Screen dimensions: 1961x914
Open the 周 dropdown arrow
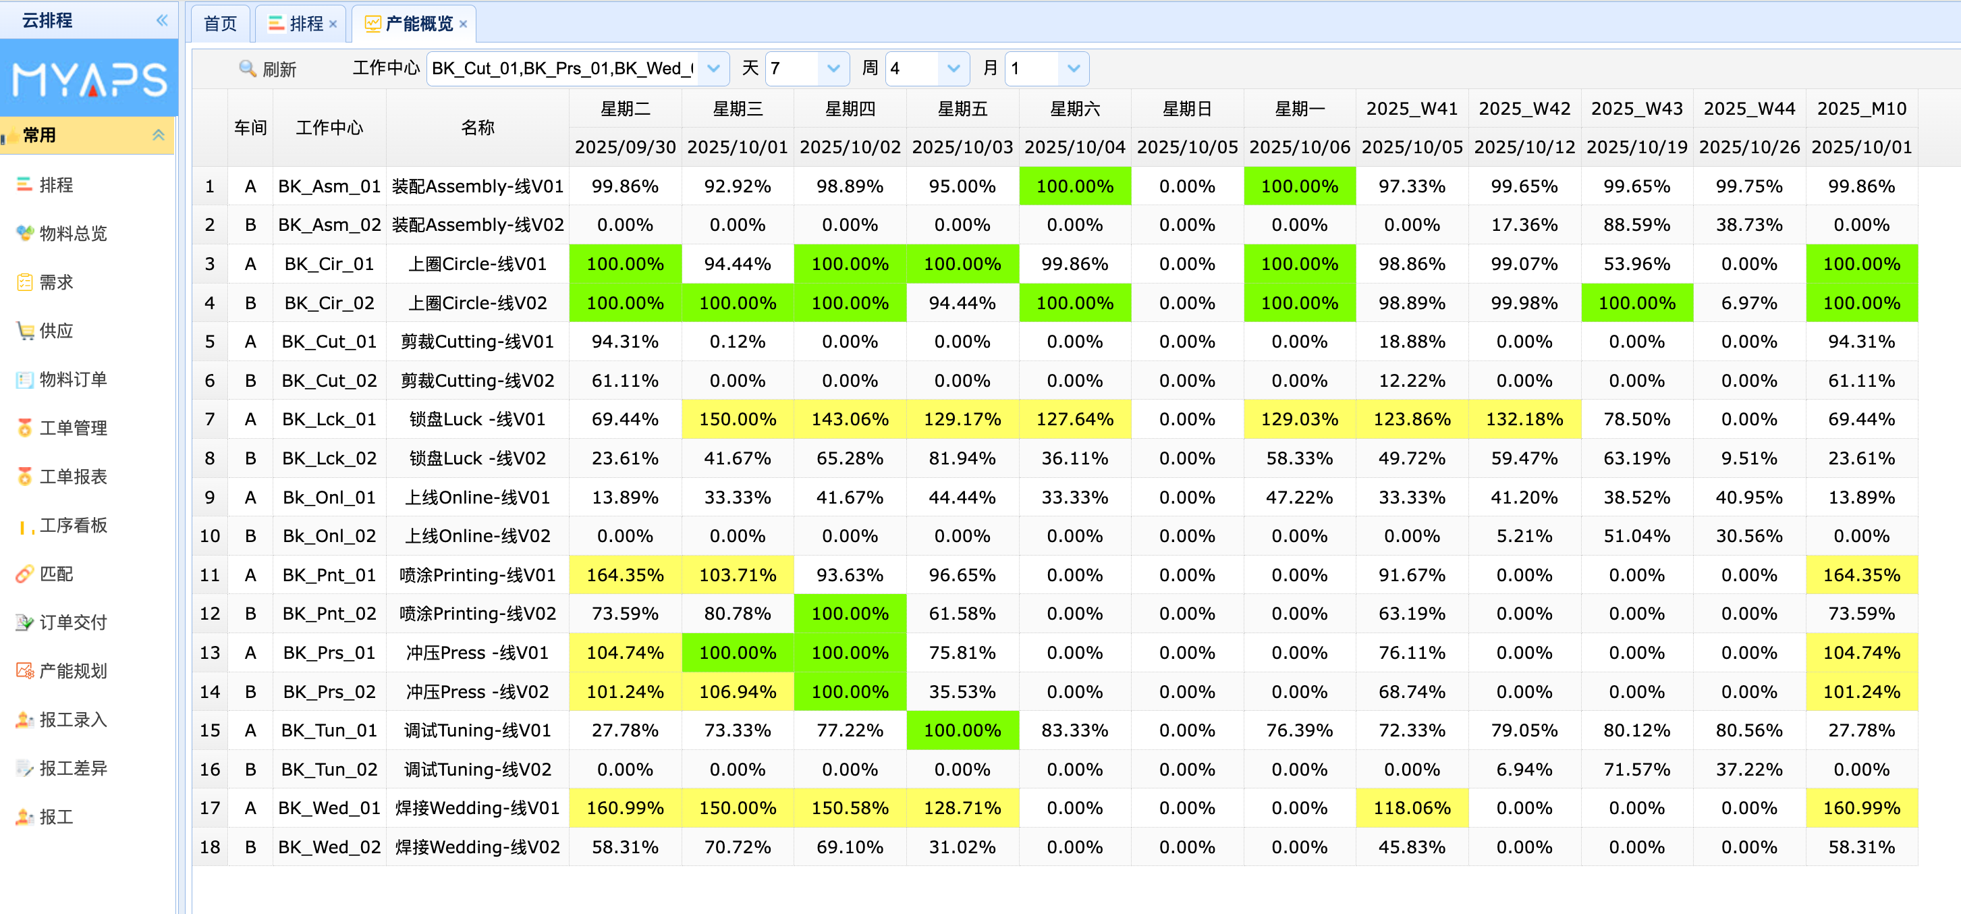953,69
